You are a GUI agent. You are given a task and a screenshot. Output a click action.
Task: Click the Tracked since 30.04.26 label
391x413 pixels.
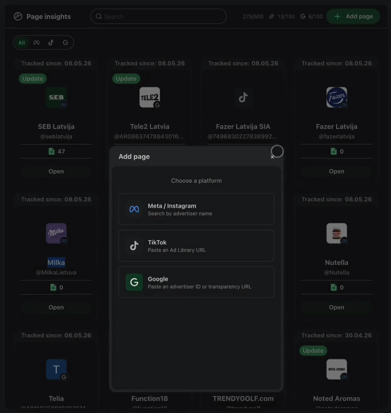click(337, 335)
